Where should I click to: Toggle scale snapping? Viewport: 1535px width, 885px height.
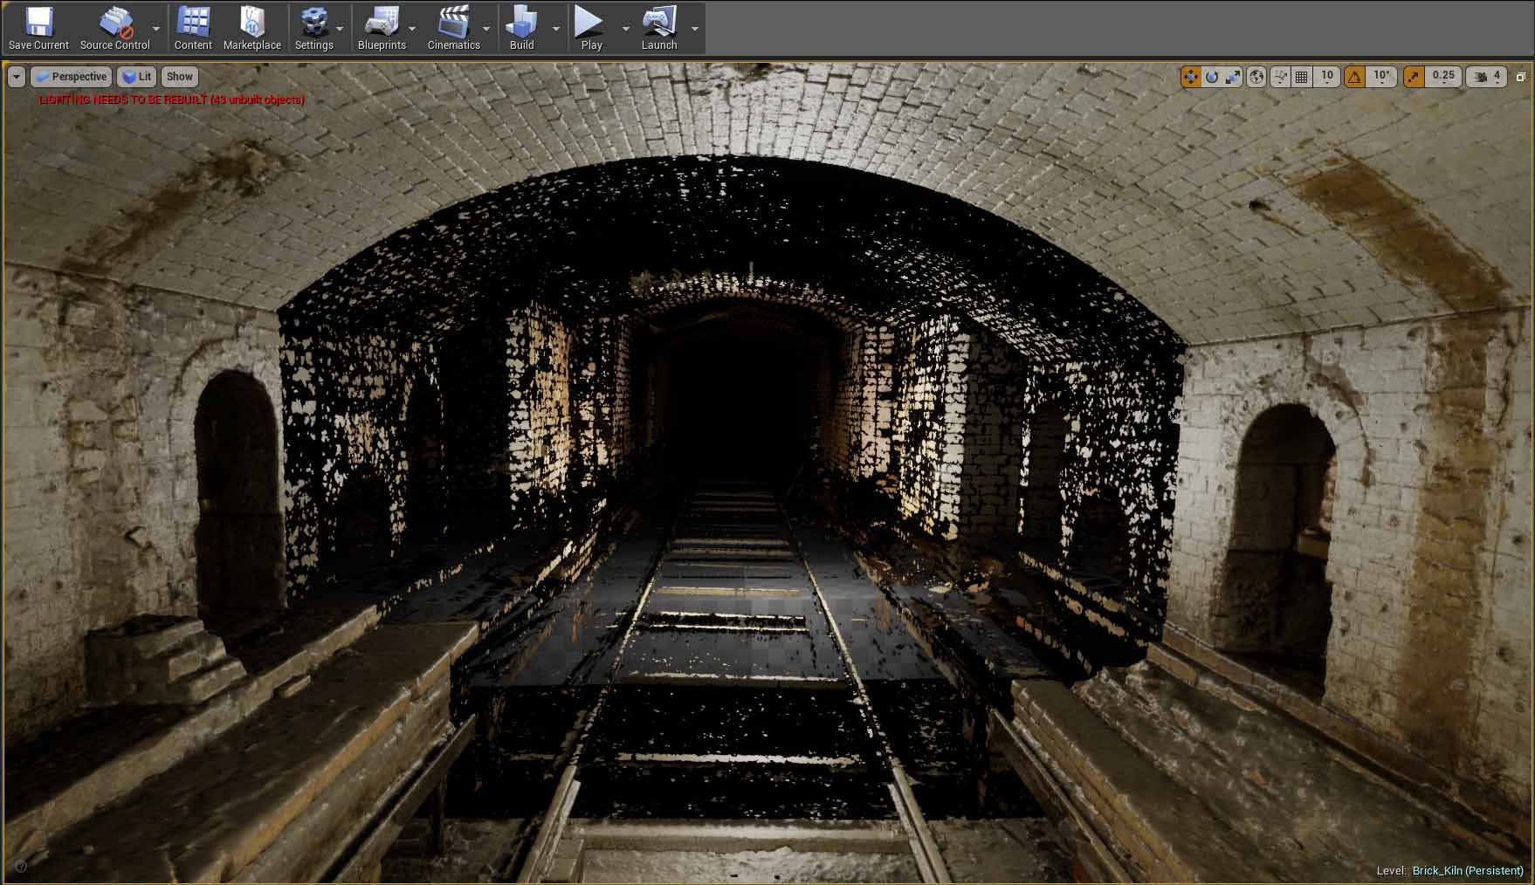point(1414,77)
